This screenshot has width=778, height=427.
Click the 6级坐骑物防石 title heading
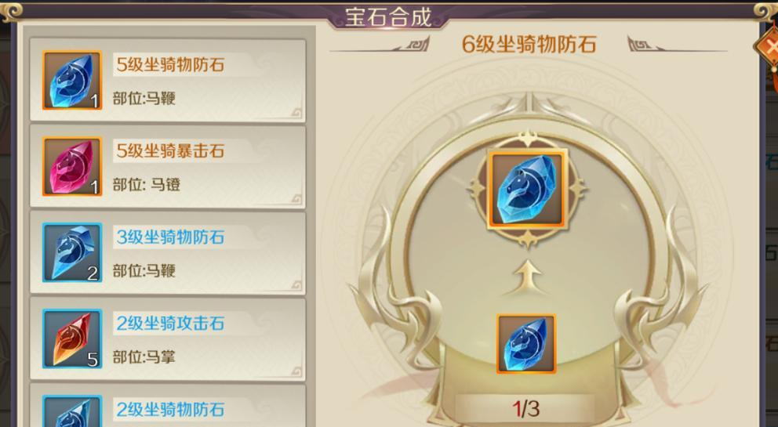(529, 44)
